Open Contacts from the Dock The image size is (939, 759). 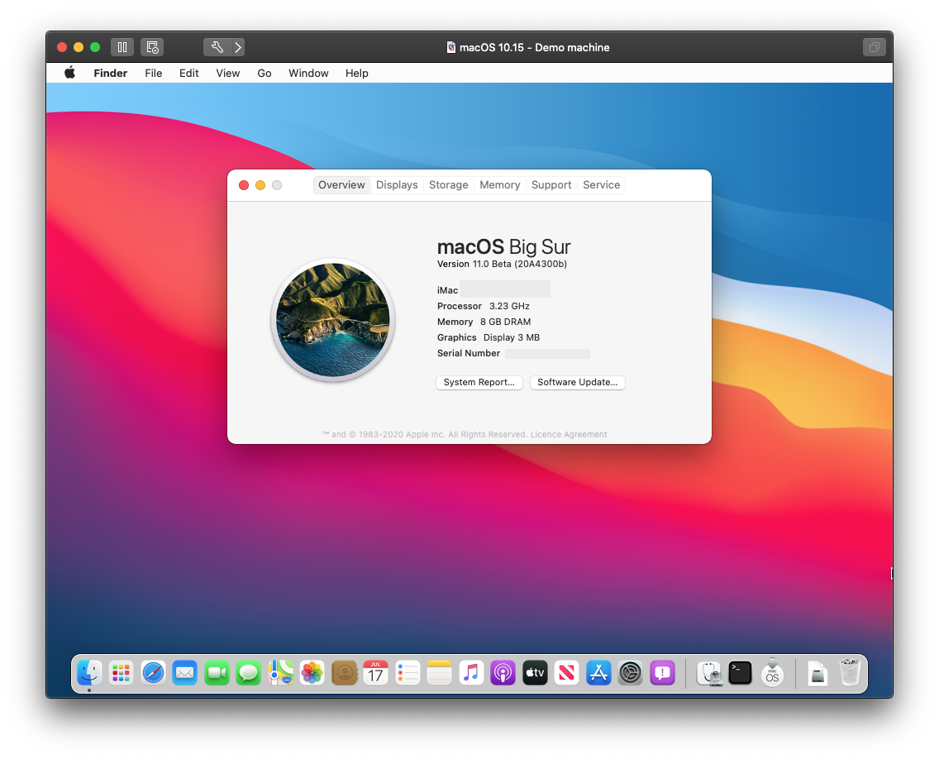click(x=344, y=673)
